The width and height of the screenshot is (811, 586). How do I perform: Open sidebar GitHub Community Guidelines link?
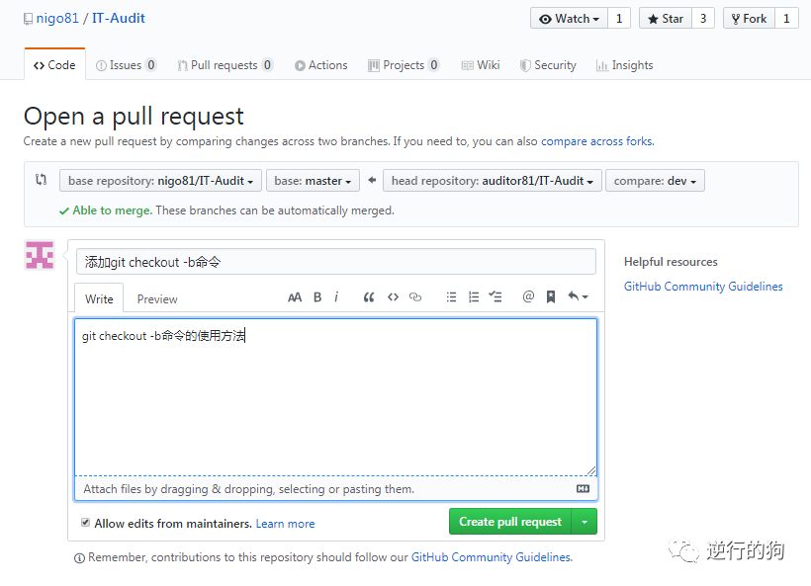click(703, 287)
